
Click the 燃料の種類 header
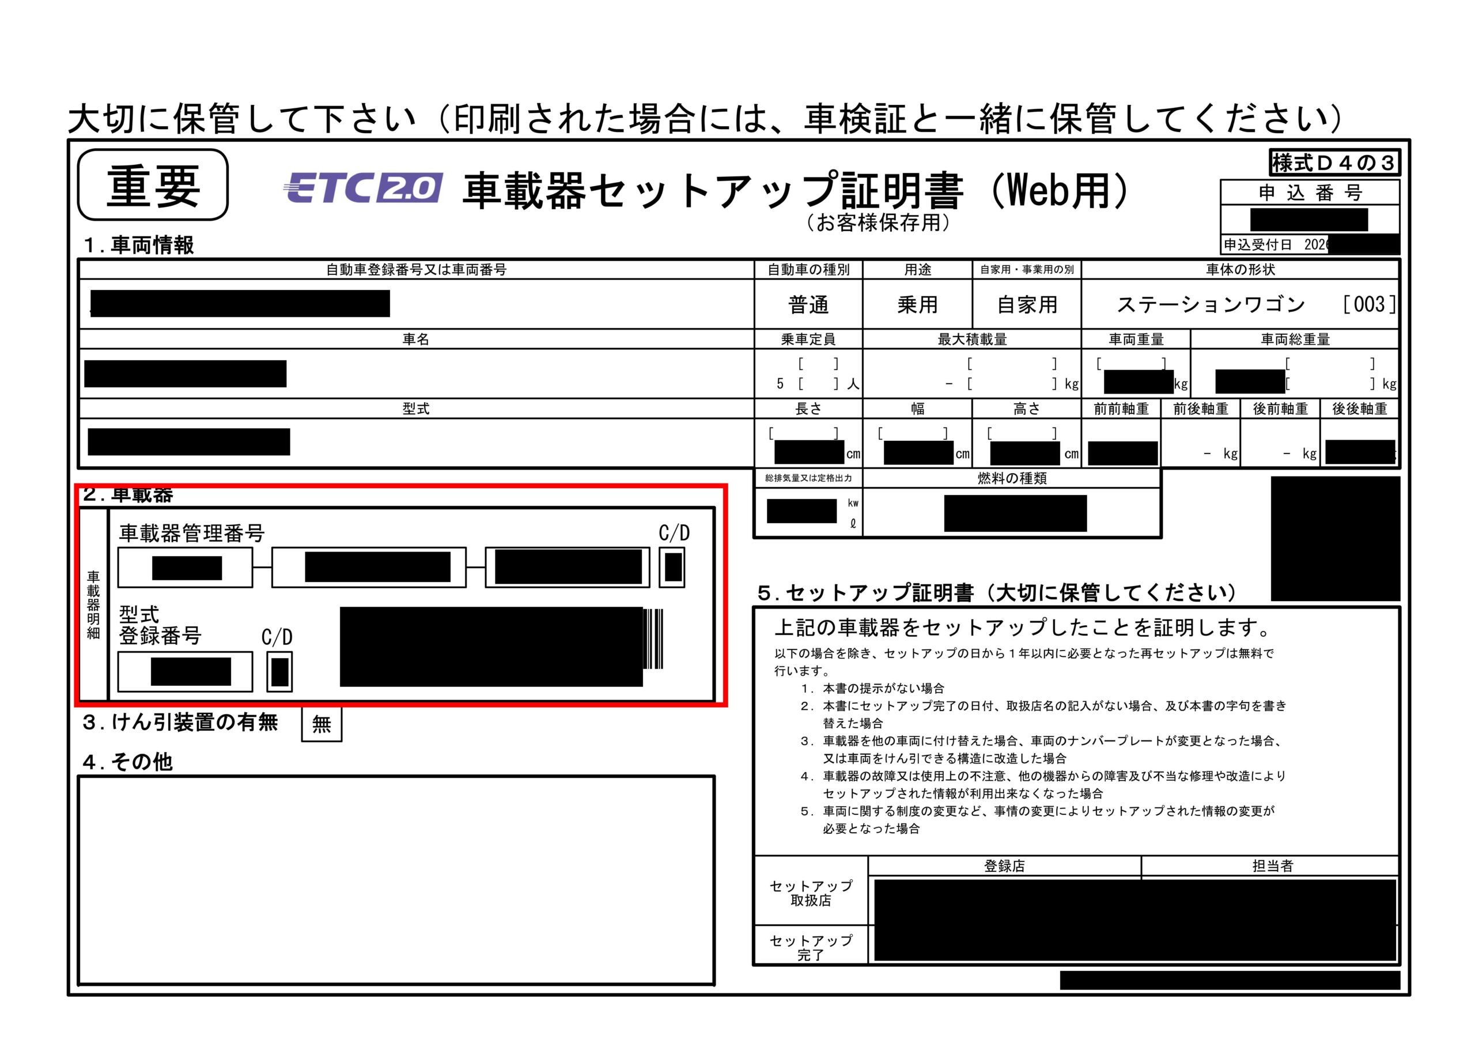tap(1012, 478)
